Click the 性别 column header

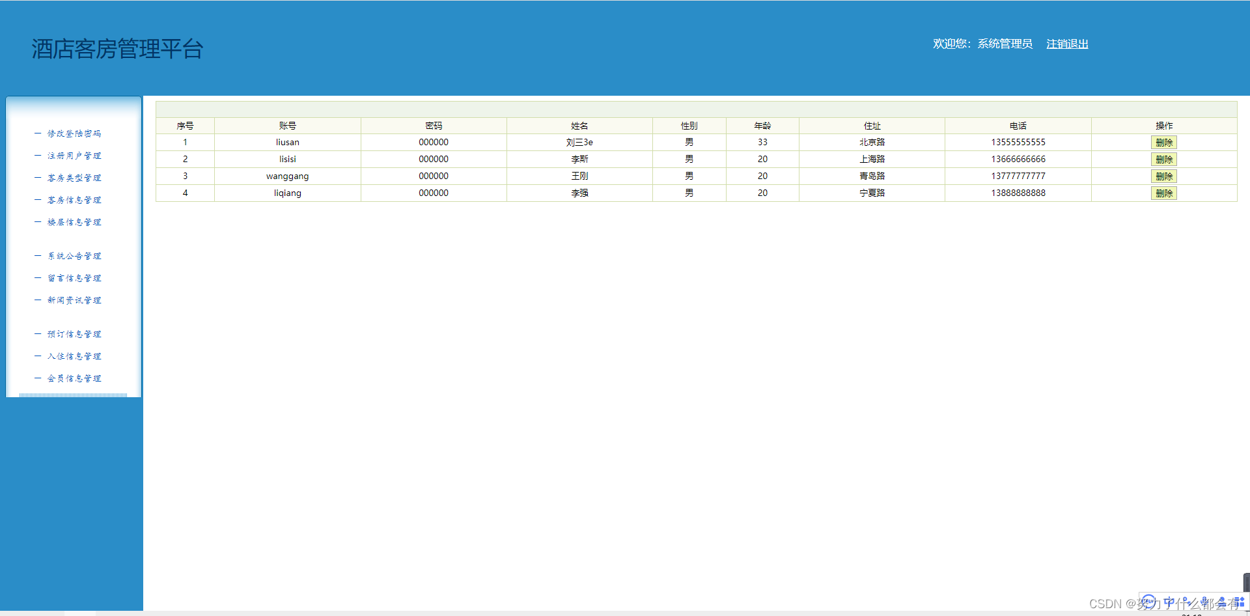tap(689, 126)
